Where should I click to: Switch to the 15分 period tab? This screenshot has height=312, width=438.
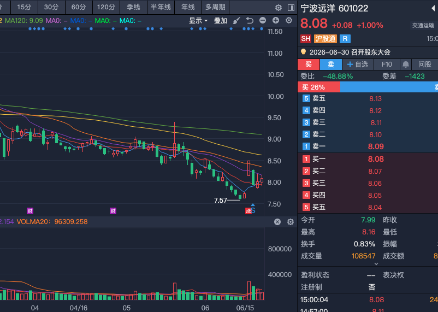[x=24, y=7]
